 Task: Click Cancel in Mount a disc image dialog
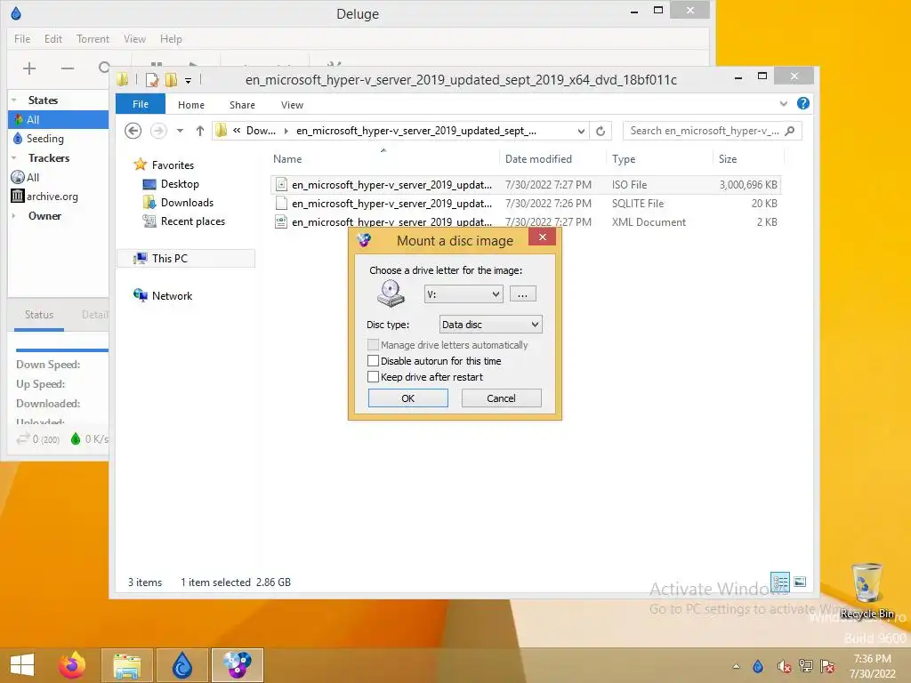point(501,398)
